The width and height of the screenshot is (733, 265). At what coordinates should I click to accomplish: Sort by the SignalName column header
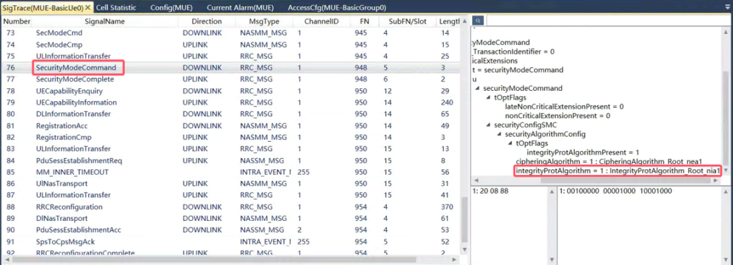105,22
